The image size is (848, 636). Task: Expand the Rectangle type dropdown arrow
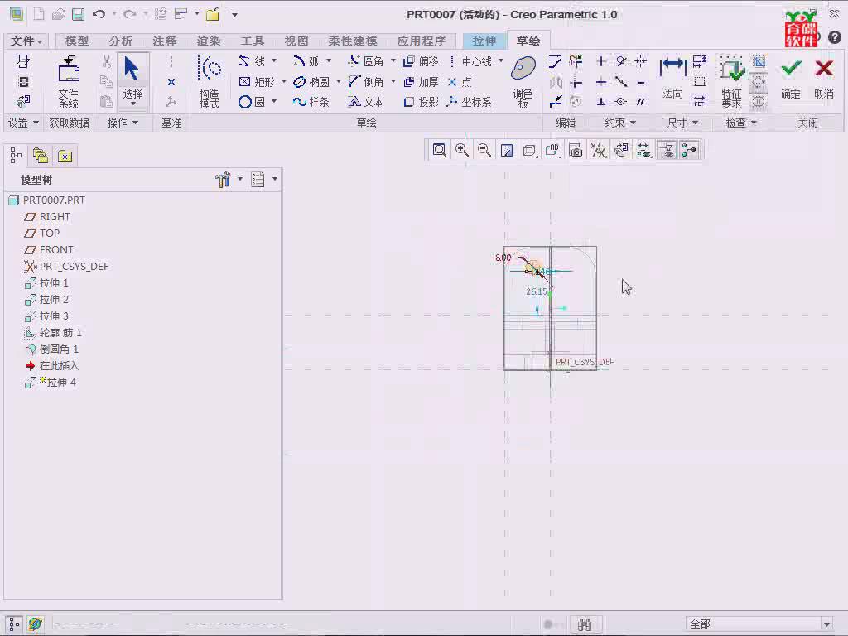(284, 81)
